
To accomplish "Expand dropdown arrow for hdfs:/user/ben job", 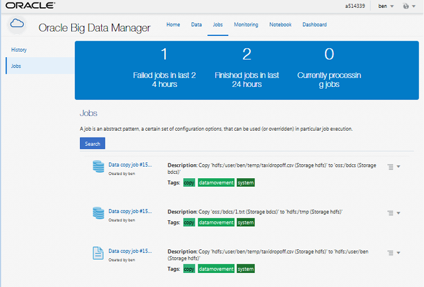I will coord(398,253).
